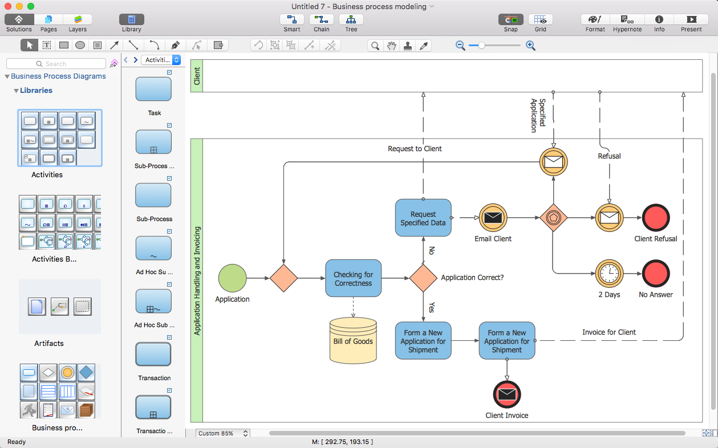The width and height of the screenshot is (718, 448).
Task: Open the Custom 85% zoom dropdown
Action: click(222, 433)
